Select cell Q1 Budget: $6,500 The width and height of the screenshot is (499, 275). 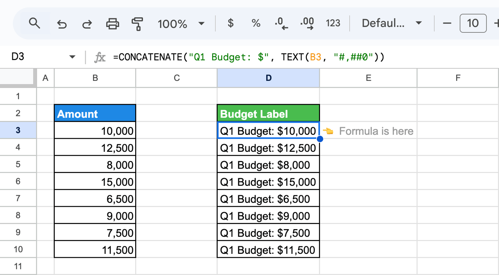(x=268, y=198)
